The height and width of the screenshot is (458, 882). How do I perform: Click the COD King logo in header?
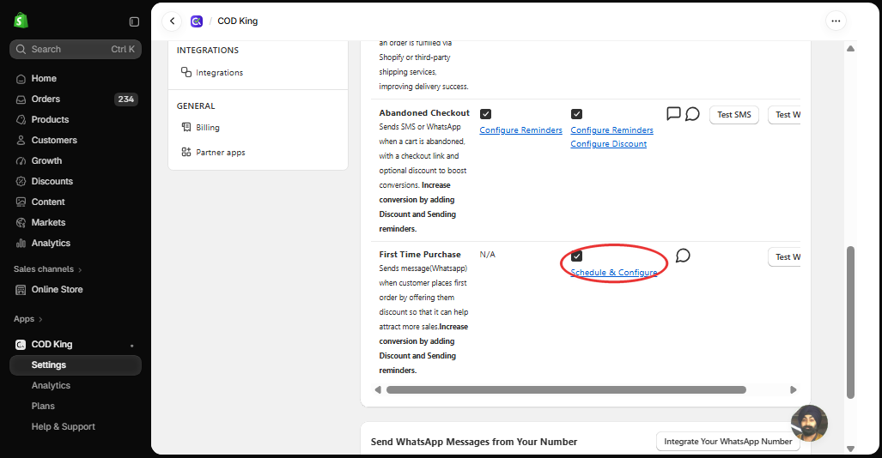197,21
